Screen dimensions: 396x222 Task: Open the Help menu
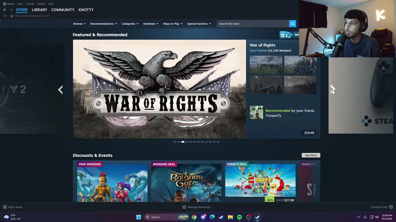51,4
